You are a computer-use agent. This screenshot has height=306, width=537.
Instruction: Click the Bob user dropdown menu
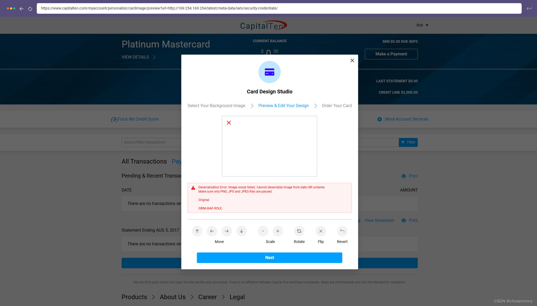click(421, 25)
